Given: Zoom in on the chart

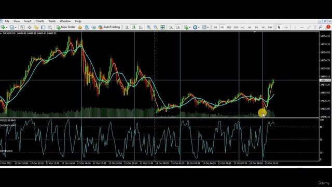Looking at the screenshot, I should tap(149, 28).
